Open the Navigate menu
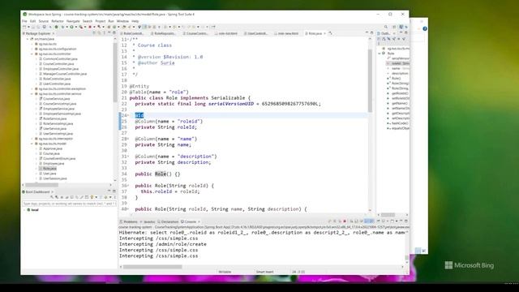Image resolution: width=519 pixels, height=292 pixels. (73, 21)
